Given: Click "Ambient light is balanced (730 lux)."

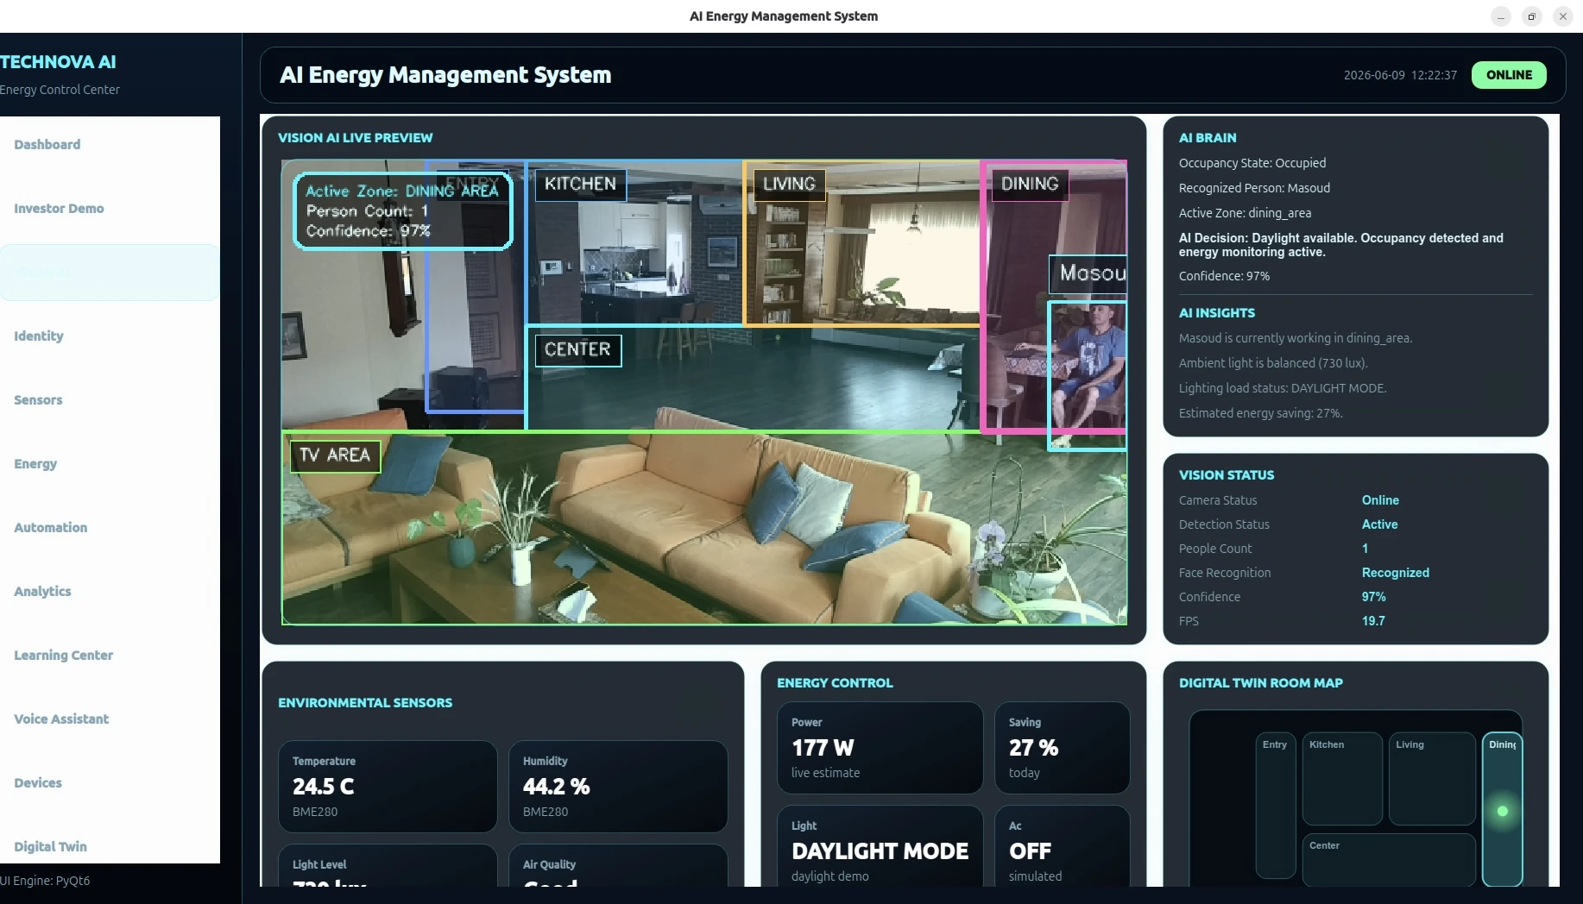Looking at the screenshot, I should pyautogui.click(x=1273, y=363).
